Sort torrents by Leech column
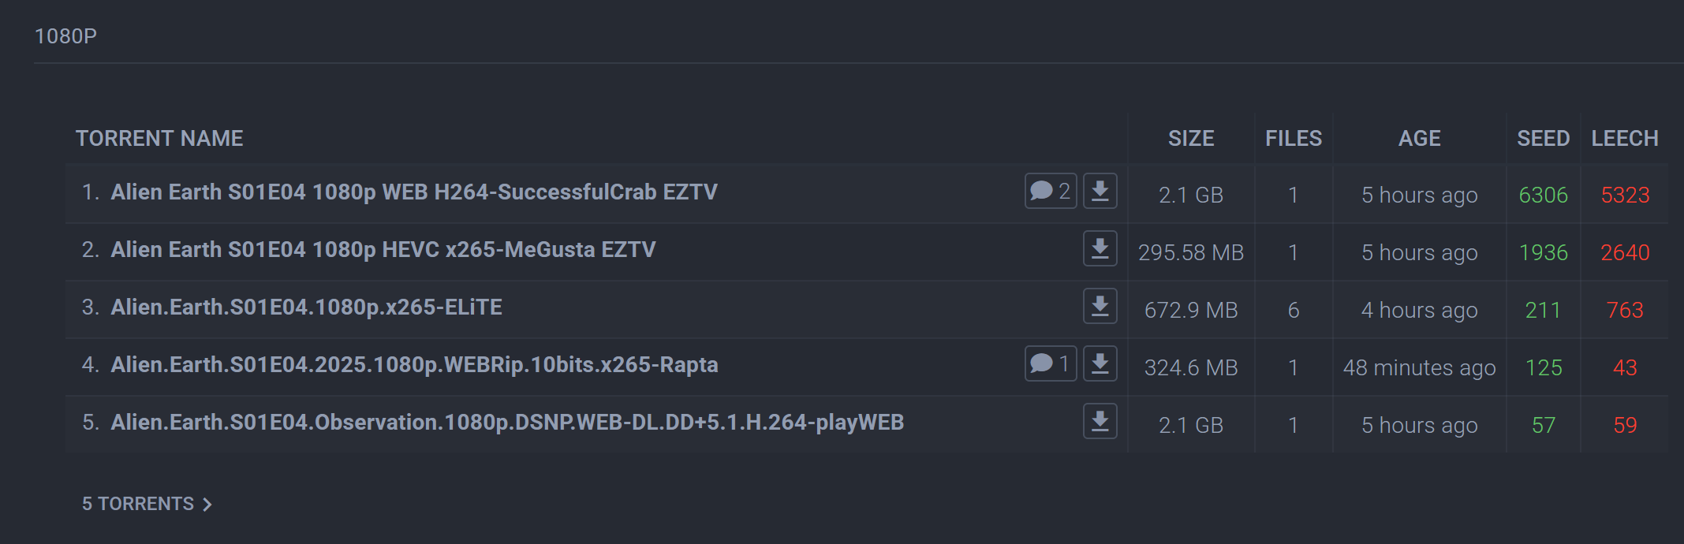 tap(1624, 139)
